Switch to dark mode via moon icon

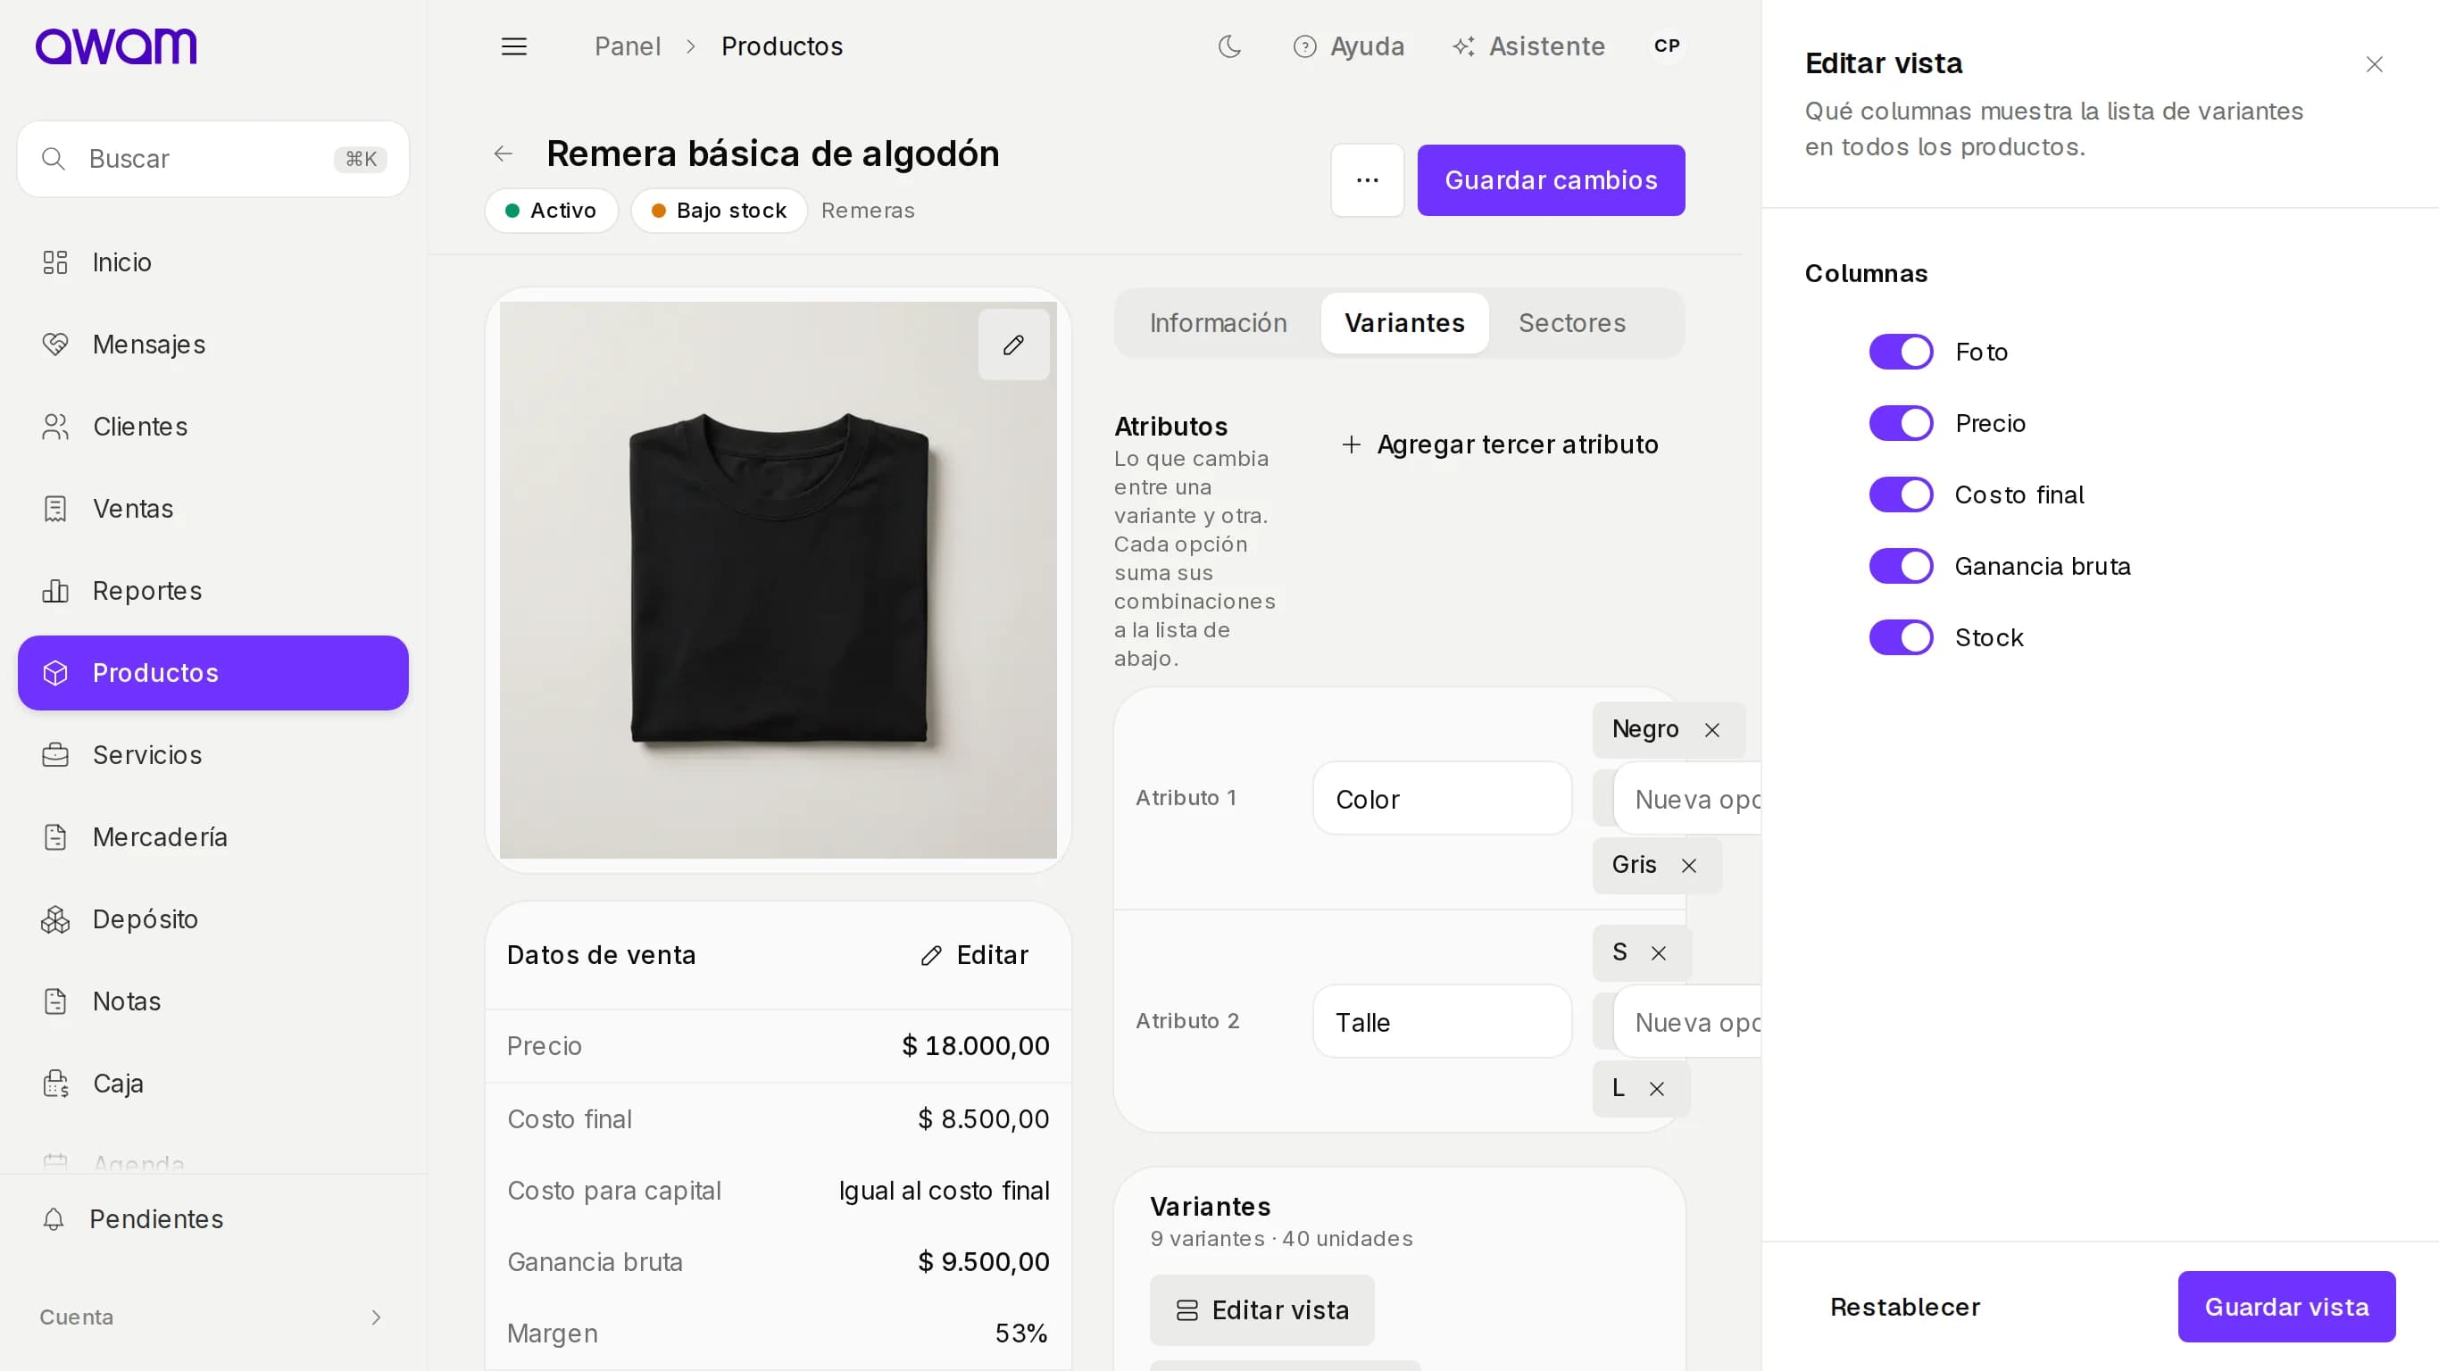(x=1229, y=46)
